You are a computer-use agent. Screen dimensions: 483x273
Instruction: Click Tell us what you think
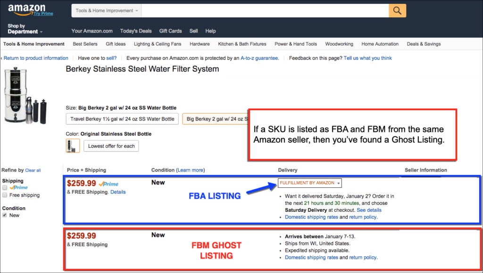tap(367, 58)
